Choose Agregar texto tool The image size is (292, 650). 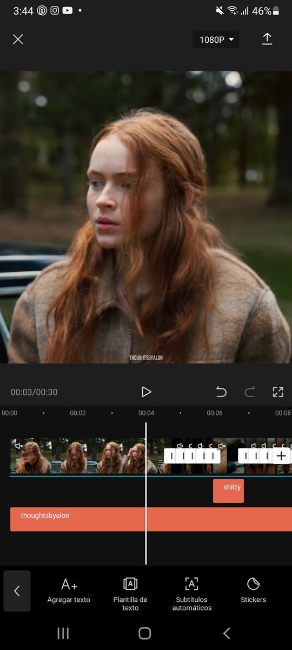click(69, 590)
